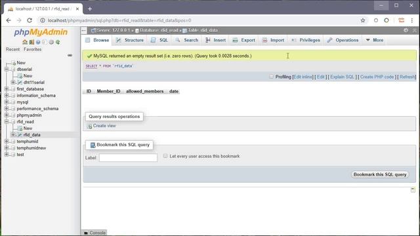Open page settings gear at top right
Viewport: 420px width, 236px height.
coord(406,30)
